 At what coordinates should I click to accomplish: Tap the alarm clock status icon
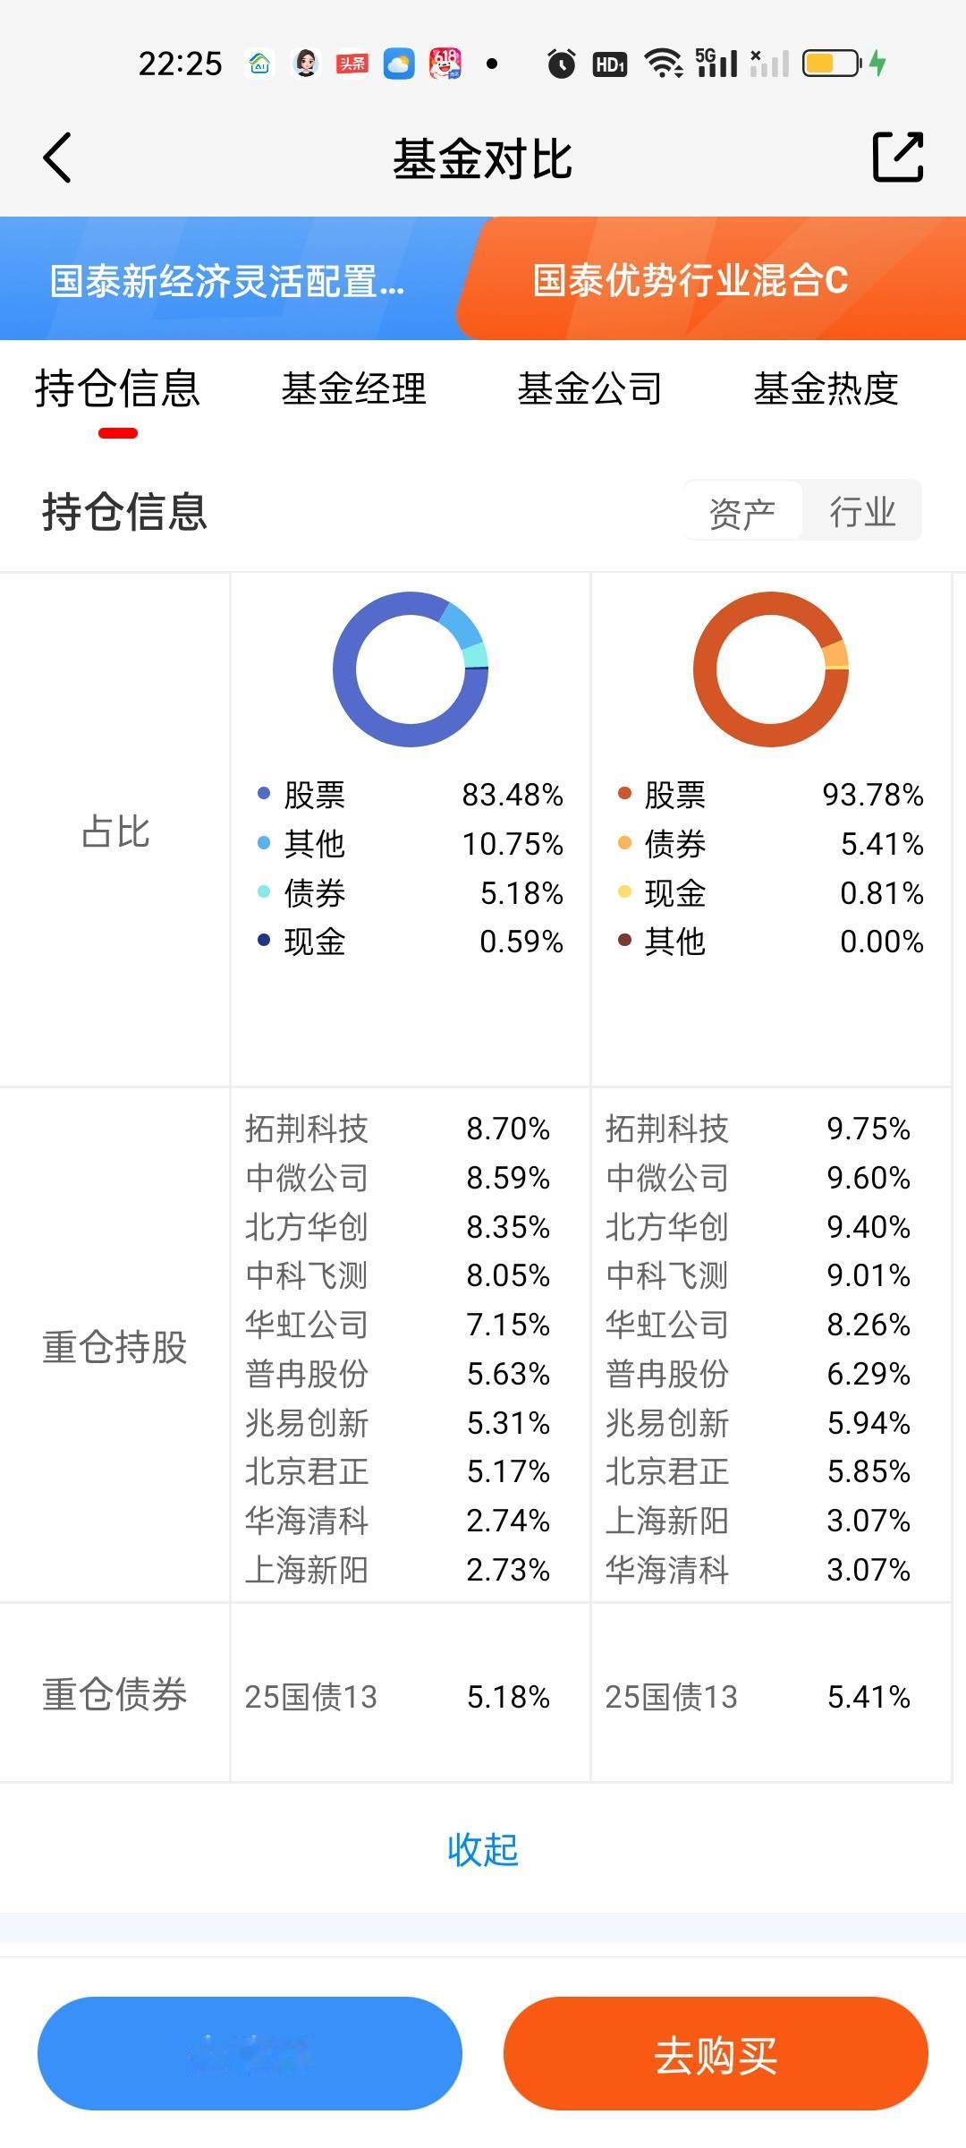[x=562, y=64]
